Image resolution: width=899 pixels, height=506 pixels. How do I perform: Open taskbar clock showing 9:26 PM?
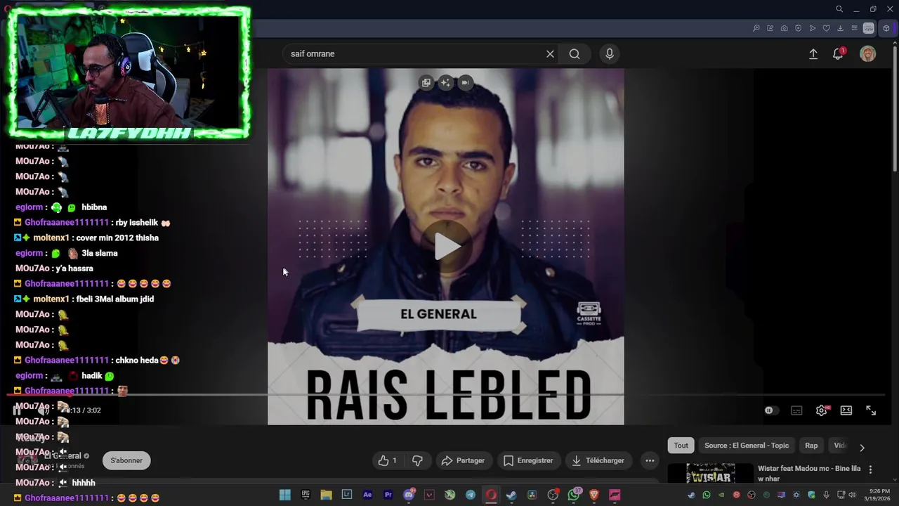[879, 495]
